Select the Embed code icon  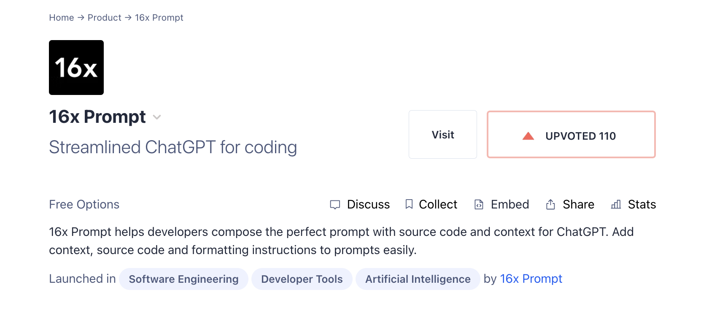coord(479,204)
